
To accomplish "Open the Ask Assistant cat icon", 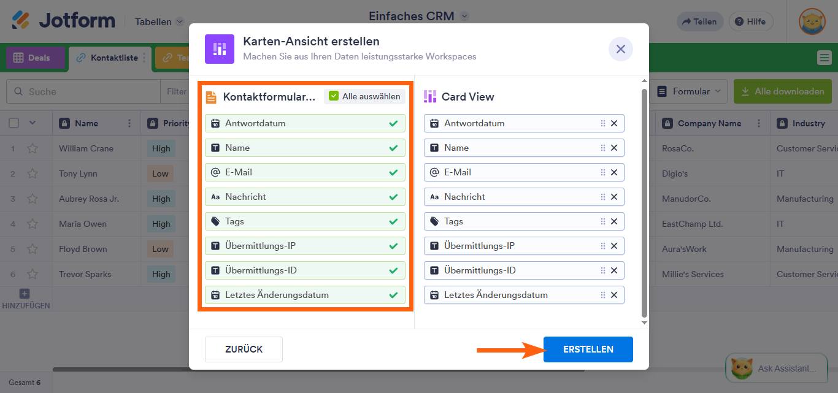I will 742,368.
